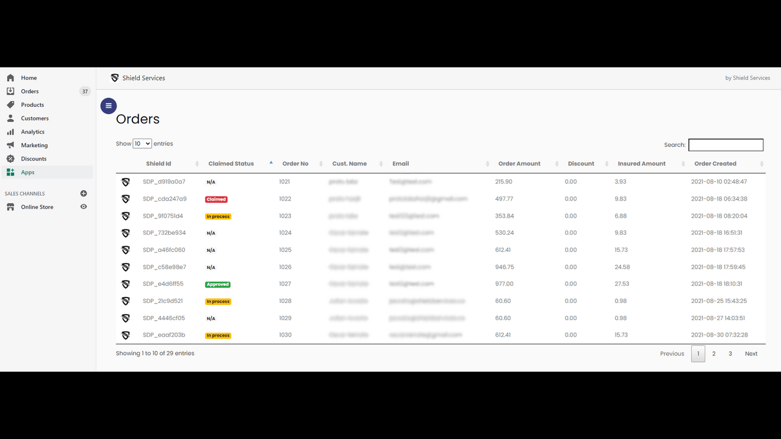
Task: Click inside the Search field
Action: tap(725, 145)
